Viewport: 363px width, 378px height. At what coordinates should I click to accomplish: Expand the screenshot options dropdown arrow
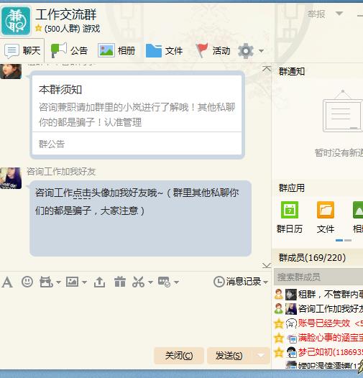(x=150, y=282)
